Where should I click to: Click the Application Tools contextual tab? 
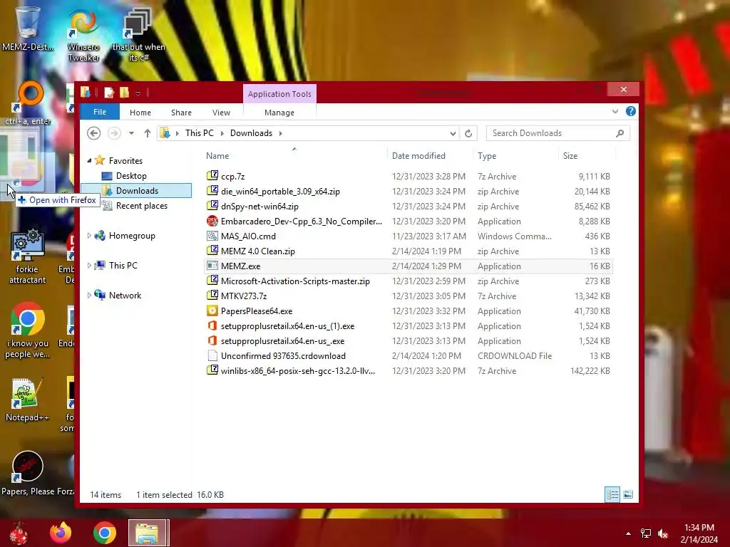point(279,94)
